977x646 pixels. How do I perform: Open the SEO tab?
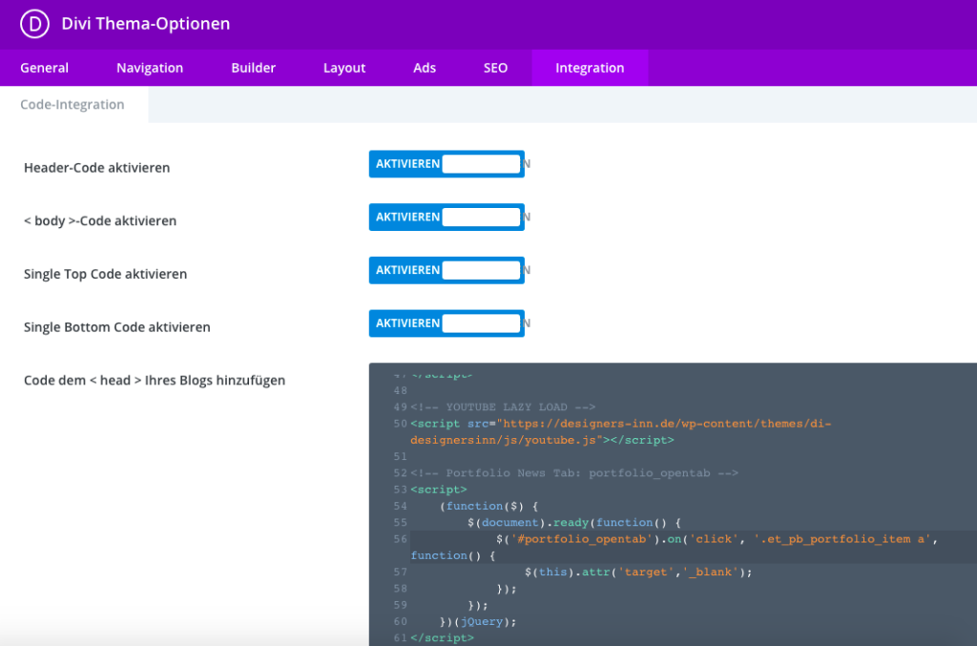click(x=495, y=68)
